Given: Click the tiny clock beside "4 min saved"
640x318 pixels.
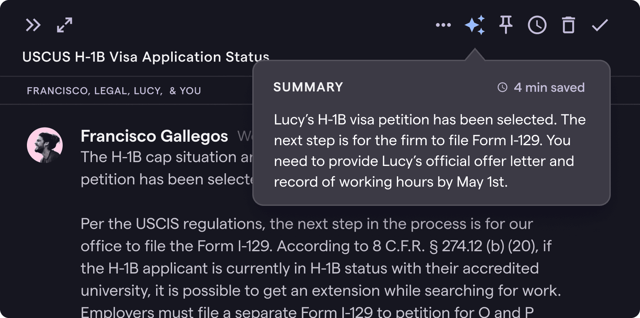Looking at the screenshot, I should point(503,88).
